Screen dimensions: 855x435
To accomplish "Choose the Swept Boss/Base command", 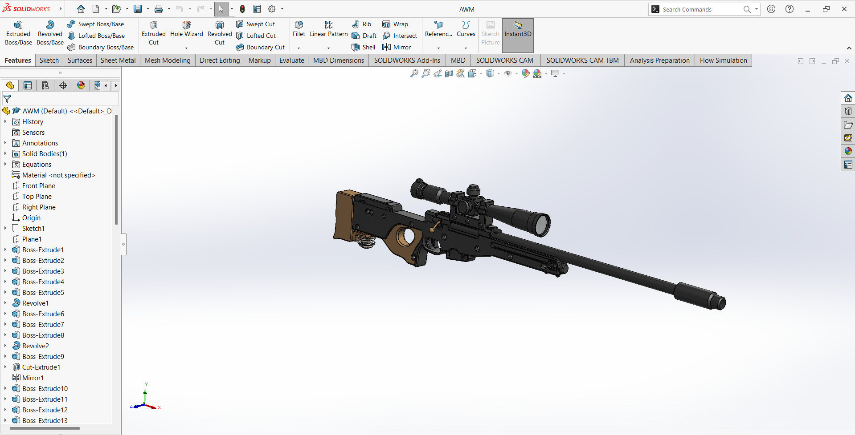I will 95,24.
